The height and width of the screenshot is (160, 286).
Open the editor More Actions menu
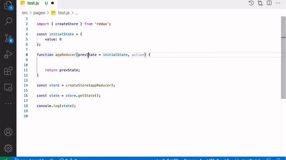[x=278, y=3]
